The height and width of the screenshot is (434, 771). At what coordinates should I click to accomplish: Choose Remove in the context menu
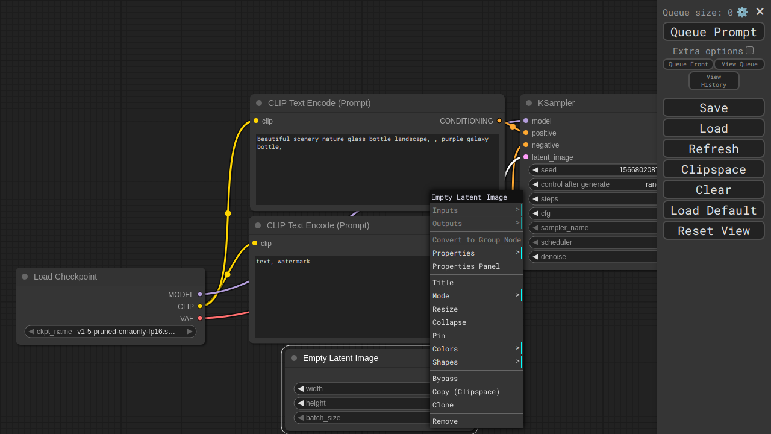coord(445,421)
